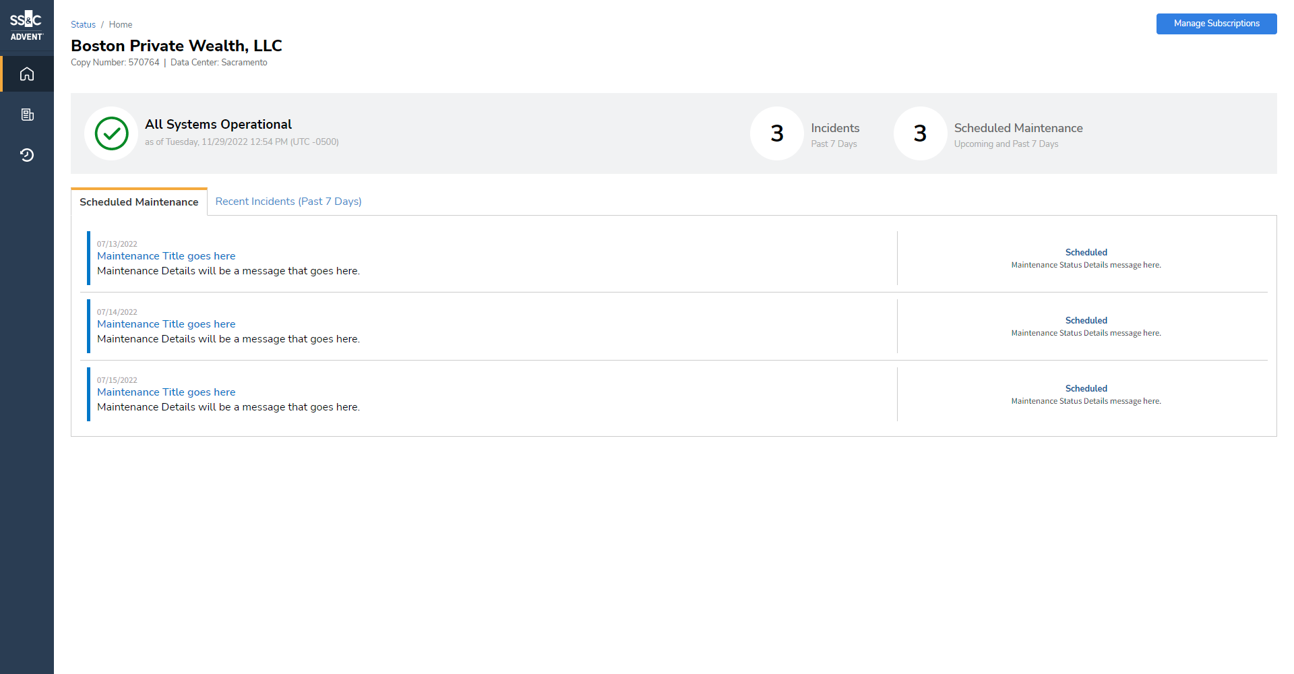Open the Maintenance Title link dated 07/14/2022
The image size is (1294, 674).
tap(166, 324)
